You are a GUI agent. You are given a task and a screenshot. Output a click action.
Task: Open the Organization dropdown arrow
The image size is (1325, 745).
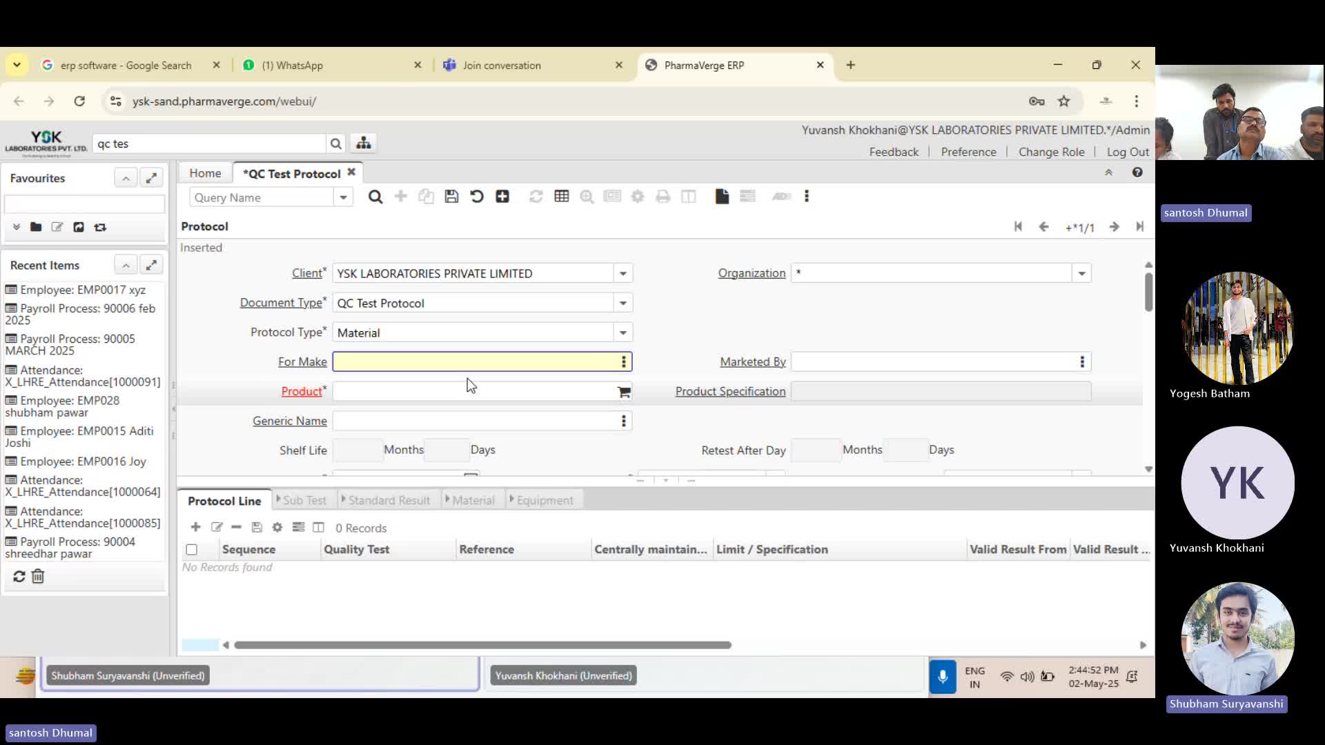[x=1081, y=274]
